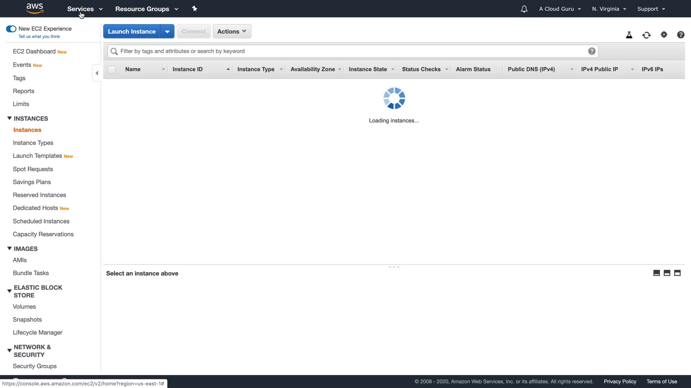Check the select-all instances checkbox
The width and height of the screenshot is (691, 388).
[112, 69]
